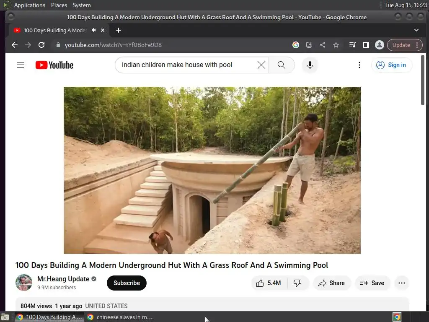
Task: Like the video with the thumbs-up button
Action: coord(269,283)
